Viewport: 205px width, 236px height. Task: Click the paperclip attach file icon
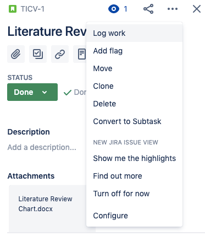16,54
